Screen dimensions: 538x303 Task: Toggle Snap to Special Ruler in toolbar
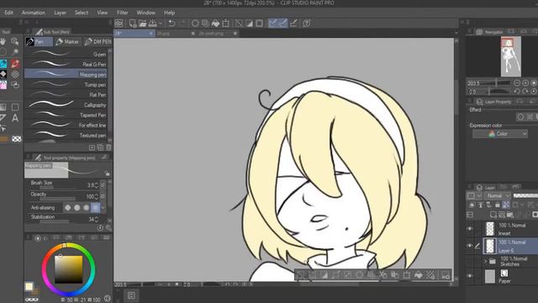tap(283, 24)
